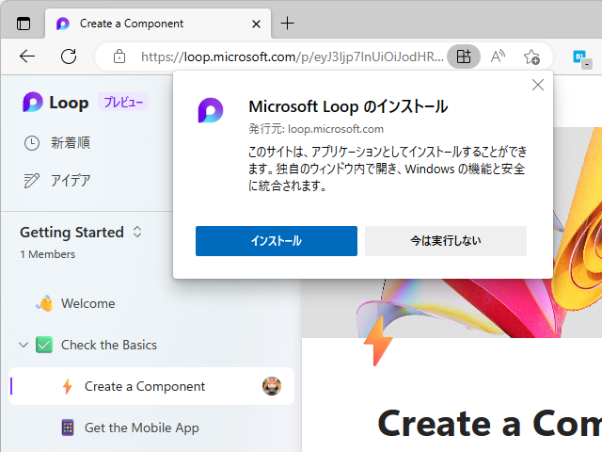
Task: Reload the current Loop page
Action: coord(69,56)
